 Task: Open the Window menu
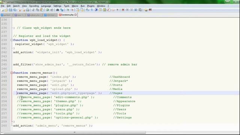tap(101, 6)
